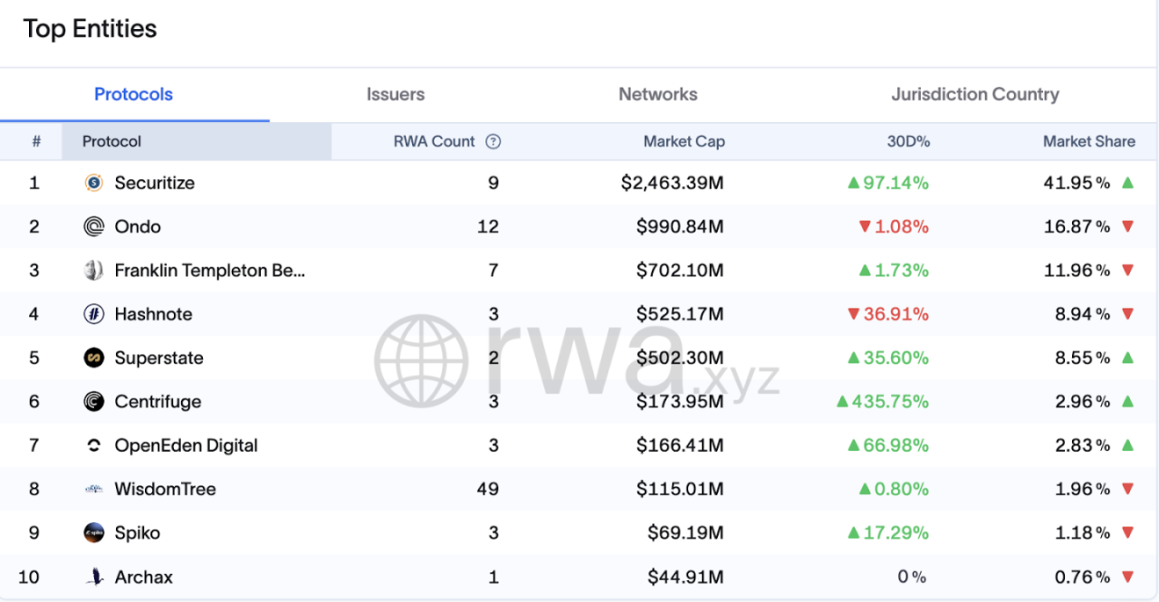Open the Franklin Templeton Be… protocol link
This screenshot has height=602, width=1159.
tap(210, 270)
